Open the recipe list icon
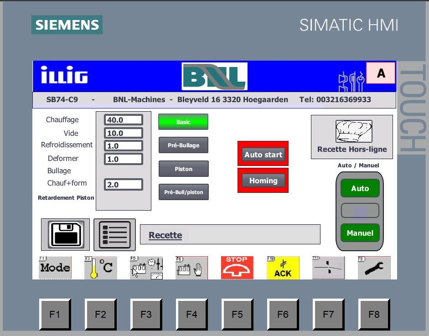Image resolution: width=429 pixels, height=336 pixels. click(x=114, y=234)
